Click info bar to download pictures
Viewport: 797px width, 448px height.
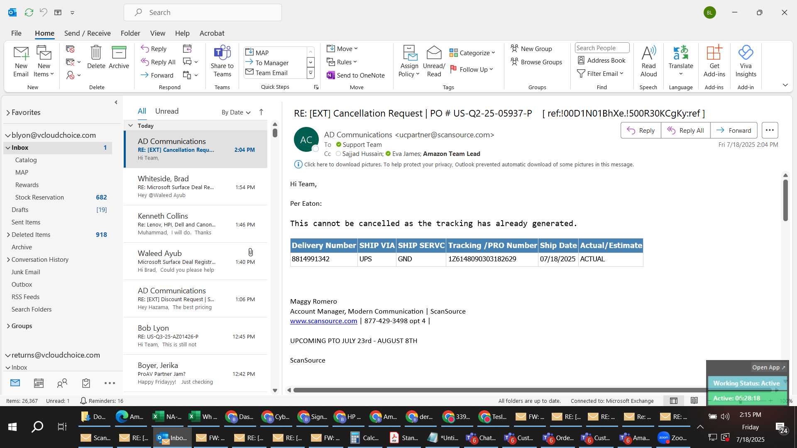point(469,165)
